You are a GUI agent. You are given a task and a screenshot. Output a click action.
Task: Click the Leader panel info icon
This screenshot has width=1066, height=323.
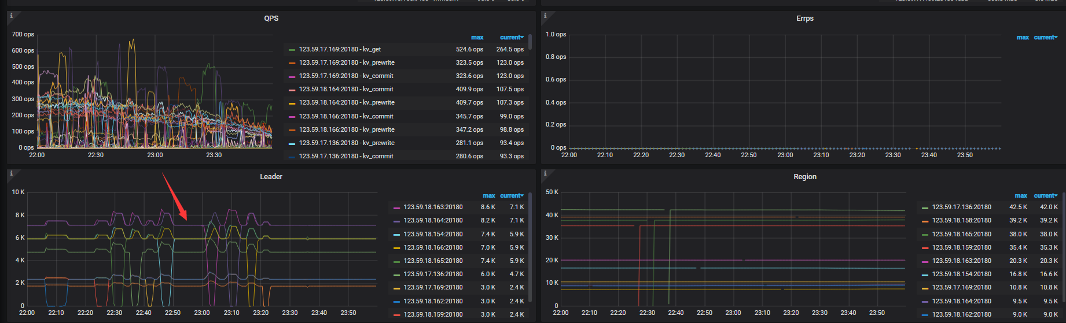click(x=11, y=173)
